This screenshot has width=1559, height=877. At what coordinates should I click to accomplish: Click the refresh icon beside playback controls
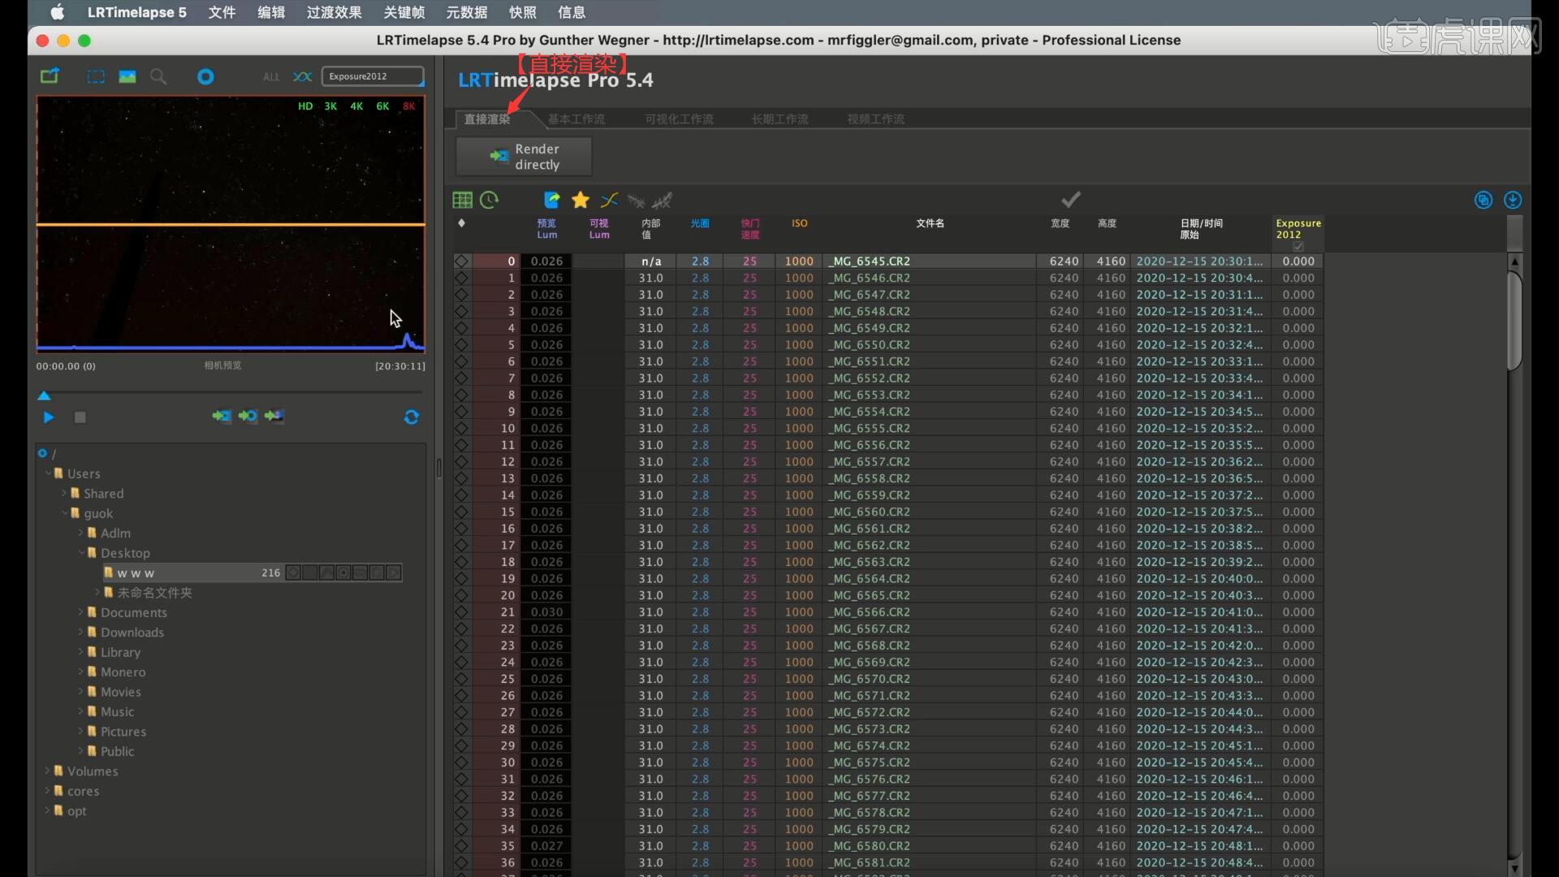click(412, 417)
